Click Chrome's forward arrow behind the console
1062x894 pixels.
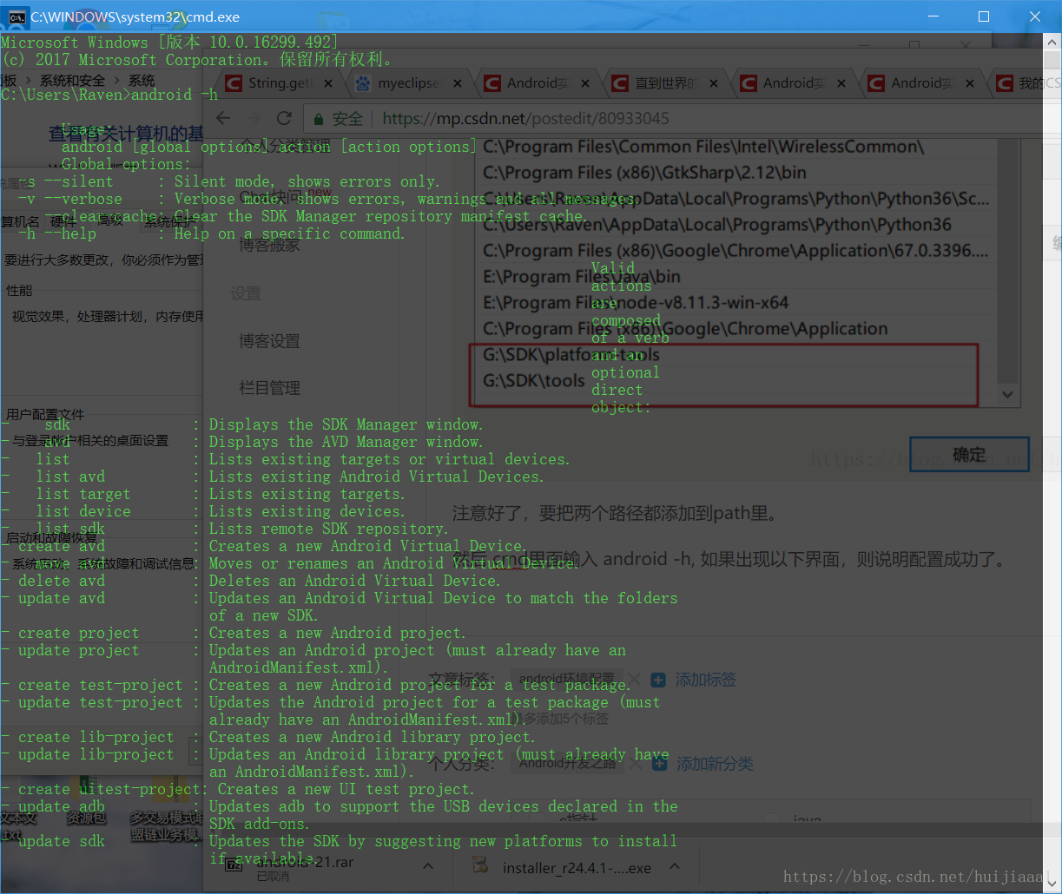pyautogui.click(x=253, y=118)
